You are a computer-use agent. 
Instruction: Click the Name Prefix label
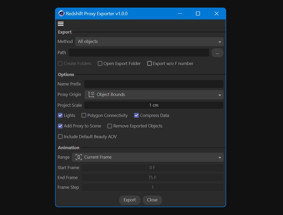[69, 84]
